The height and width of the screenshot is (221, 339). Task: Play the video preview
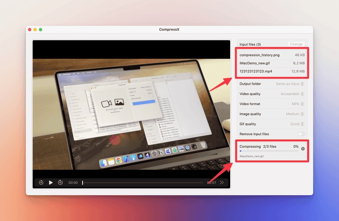point(51,183)
